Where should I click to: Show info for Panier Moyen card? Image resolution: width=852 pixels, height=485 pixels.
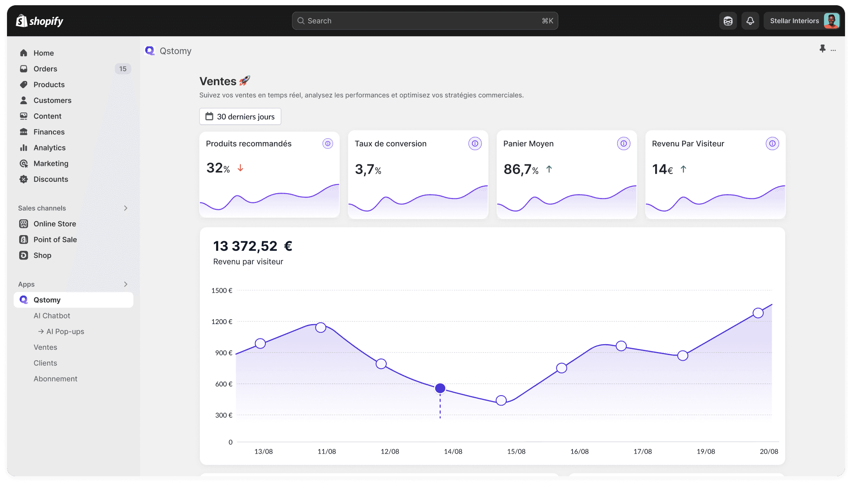click(x=623, y=143)
